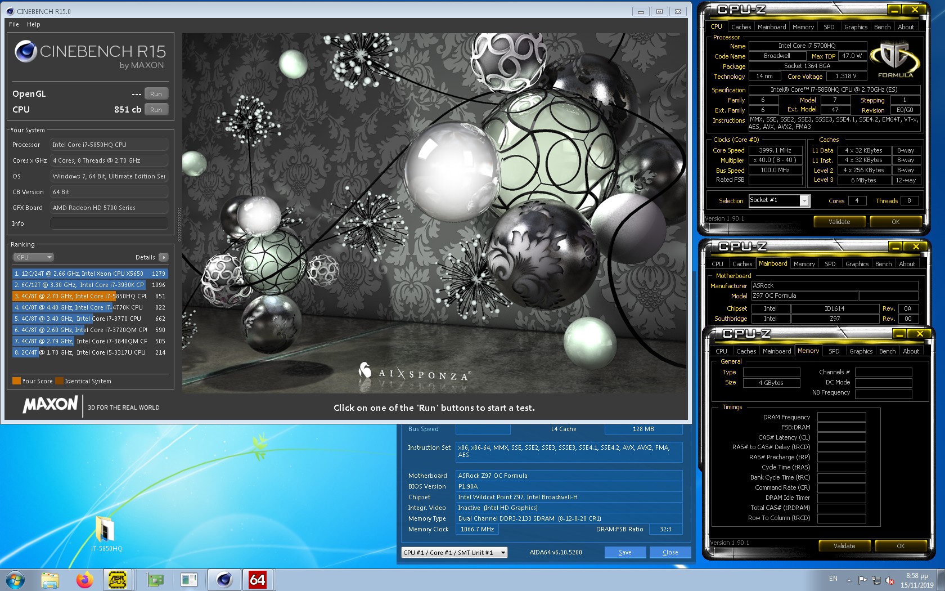Open Mainboard tab in bottom CPU-Z window
This screenshot has width=945, height=591.
tap(777, 351)
